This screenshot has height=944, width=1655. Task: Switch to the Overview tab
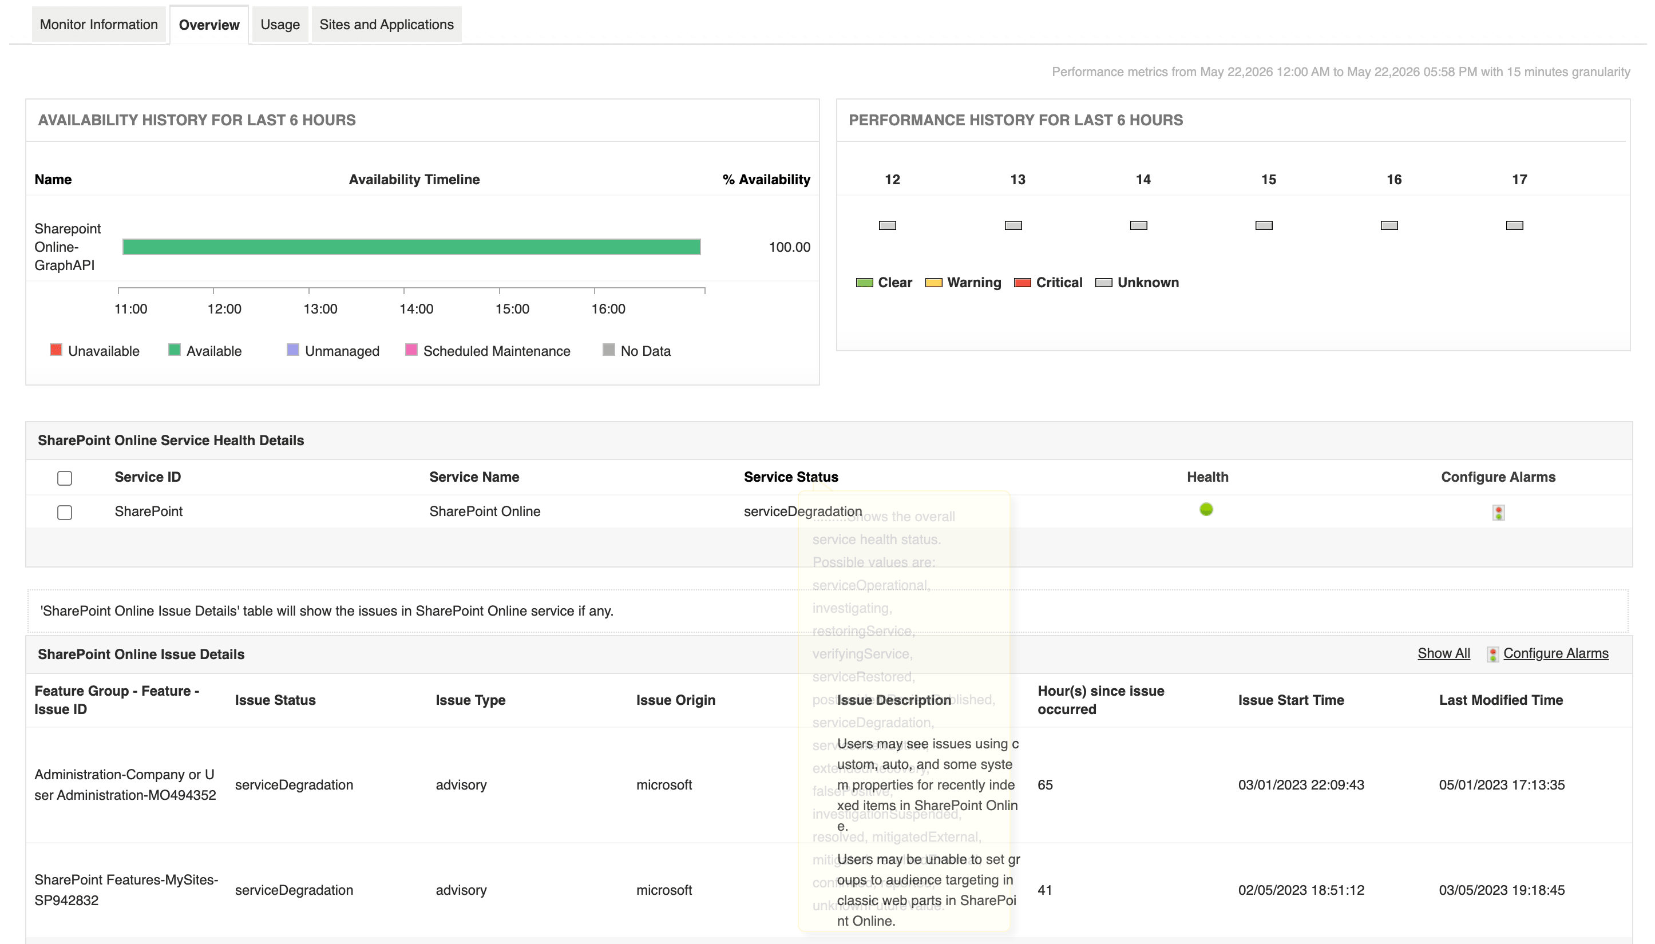tap(209, 25)
